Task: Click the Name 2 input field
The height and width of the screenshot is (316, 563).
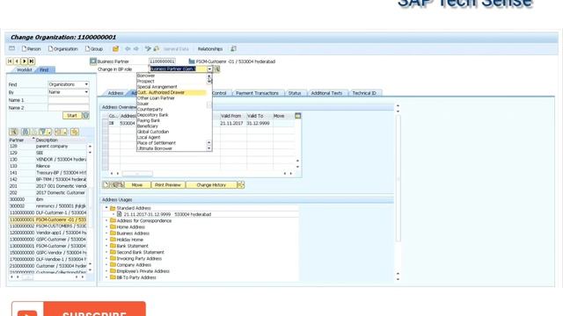Action: 69,108
